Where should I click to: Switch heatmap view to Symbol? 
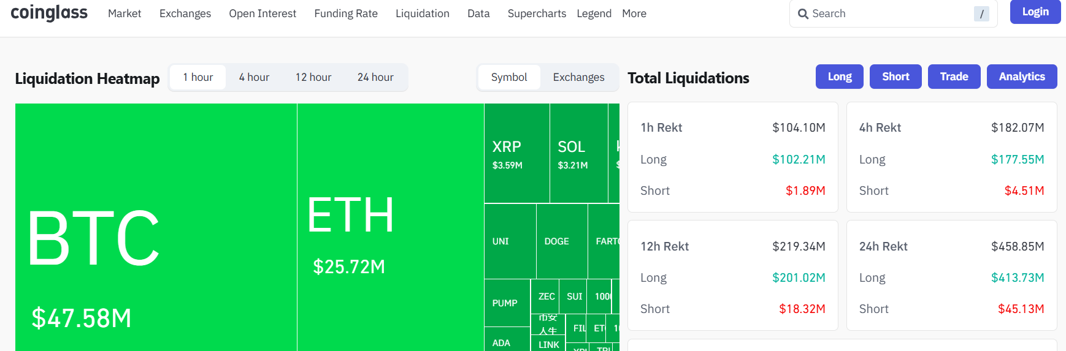pos(509,77)
